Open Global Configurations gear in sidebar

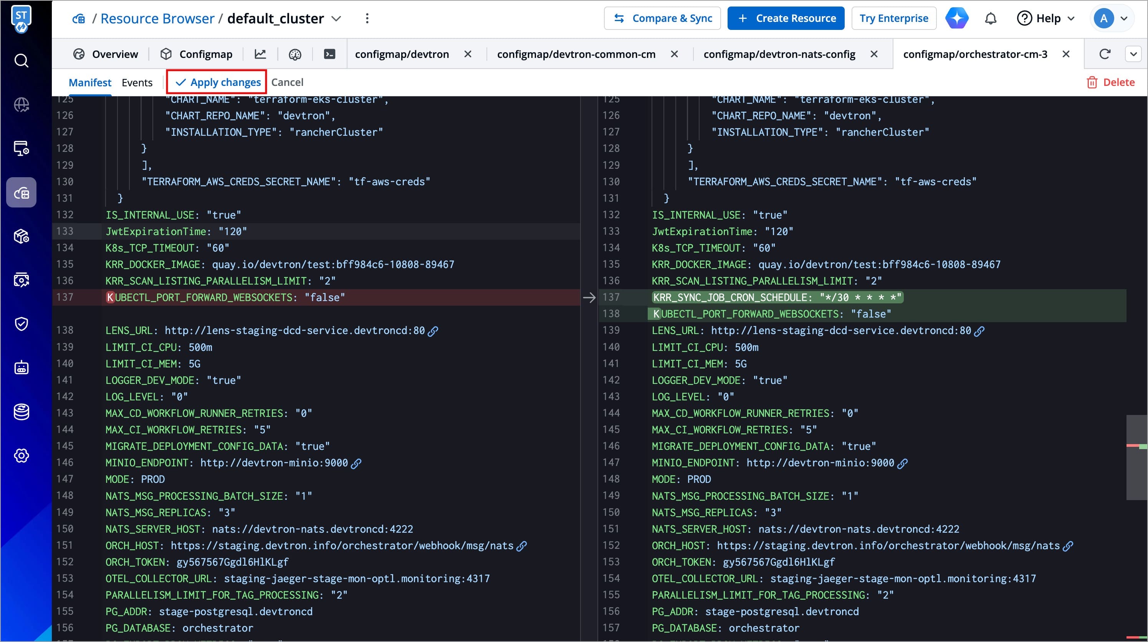[22, 456]
